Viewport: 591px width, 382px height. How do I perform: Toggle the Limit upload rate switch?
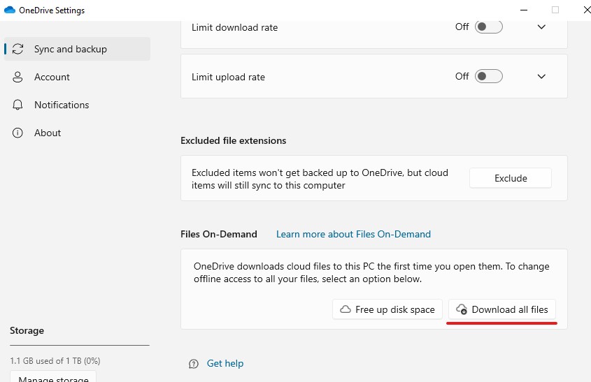point(488,76)
